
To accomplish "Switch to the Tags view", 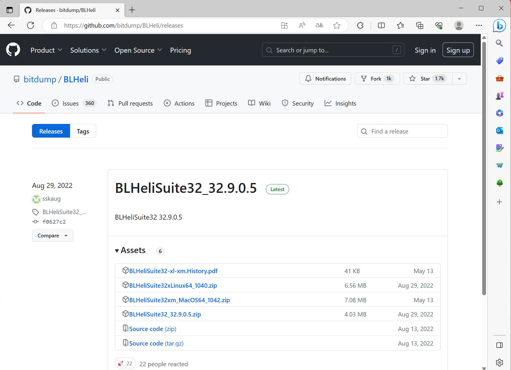I will [83, 131].
